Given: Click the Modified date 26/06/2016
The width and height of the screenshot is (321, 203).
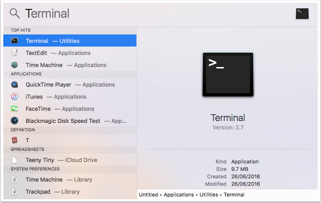Looking at the screenshot, I should tap(246, 184).
